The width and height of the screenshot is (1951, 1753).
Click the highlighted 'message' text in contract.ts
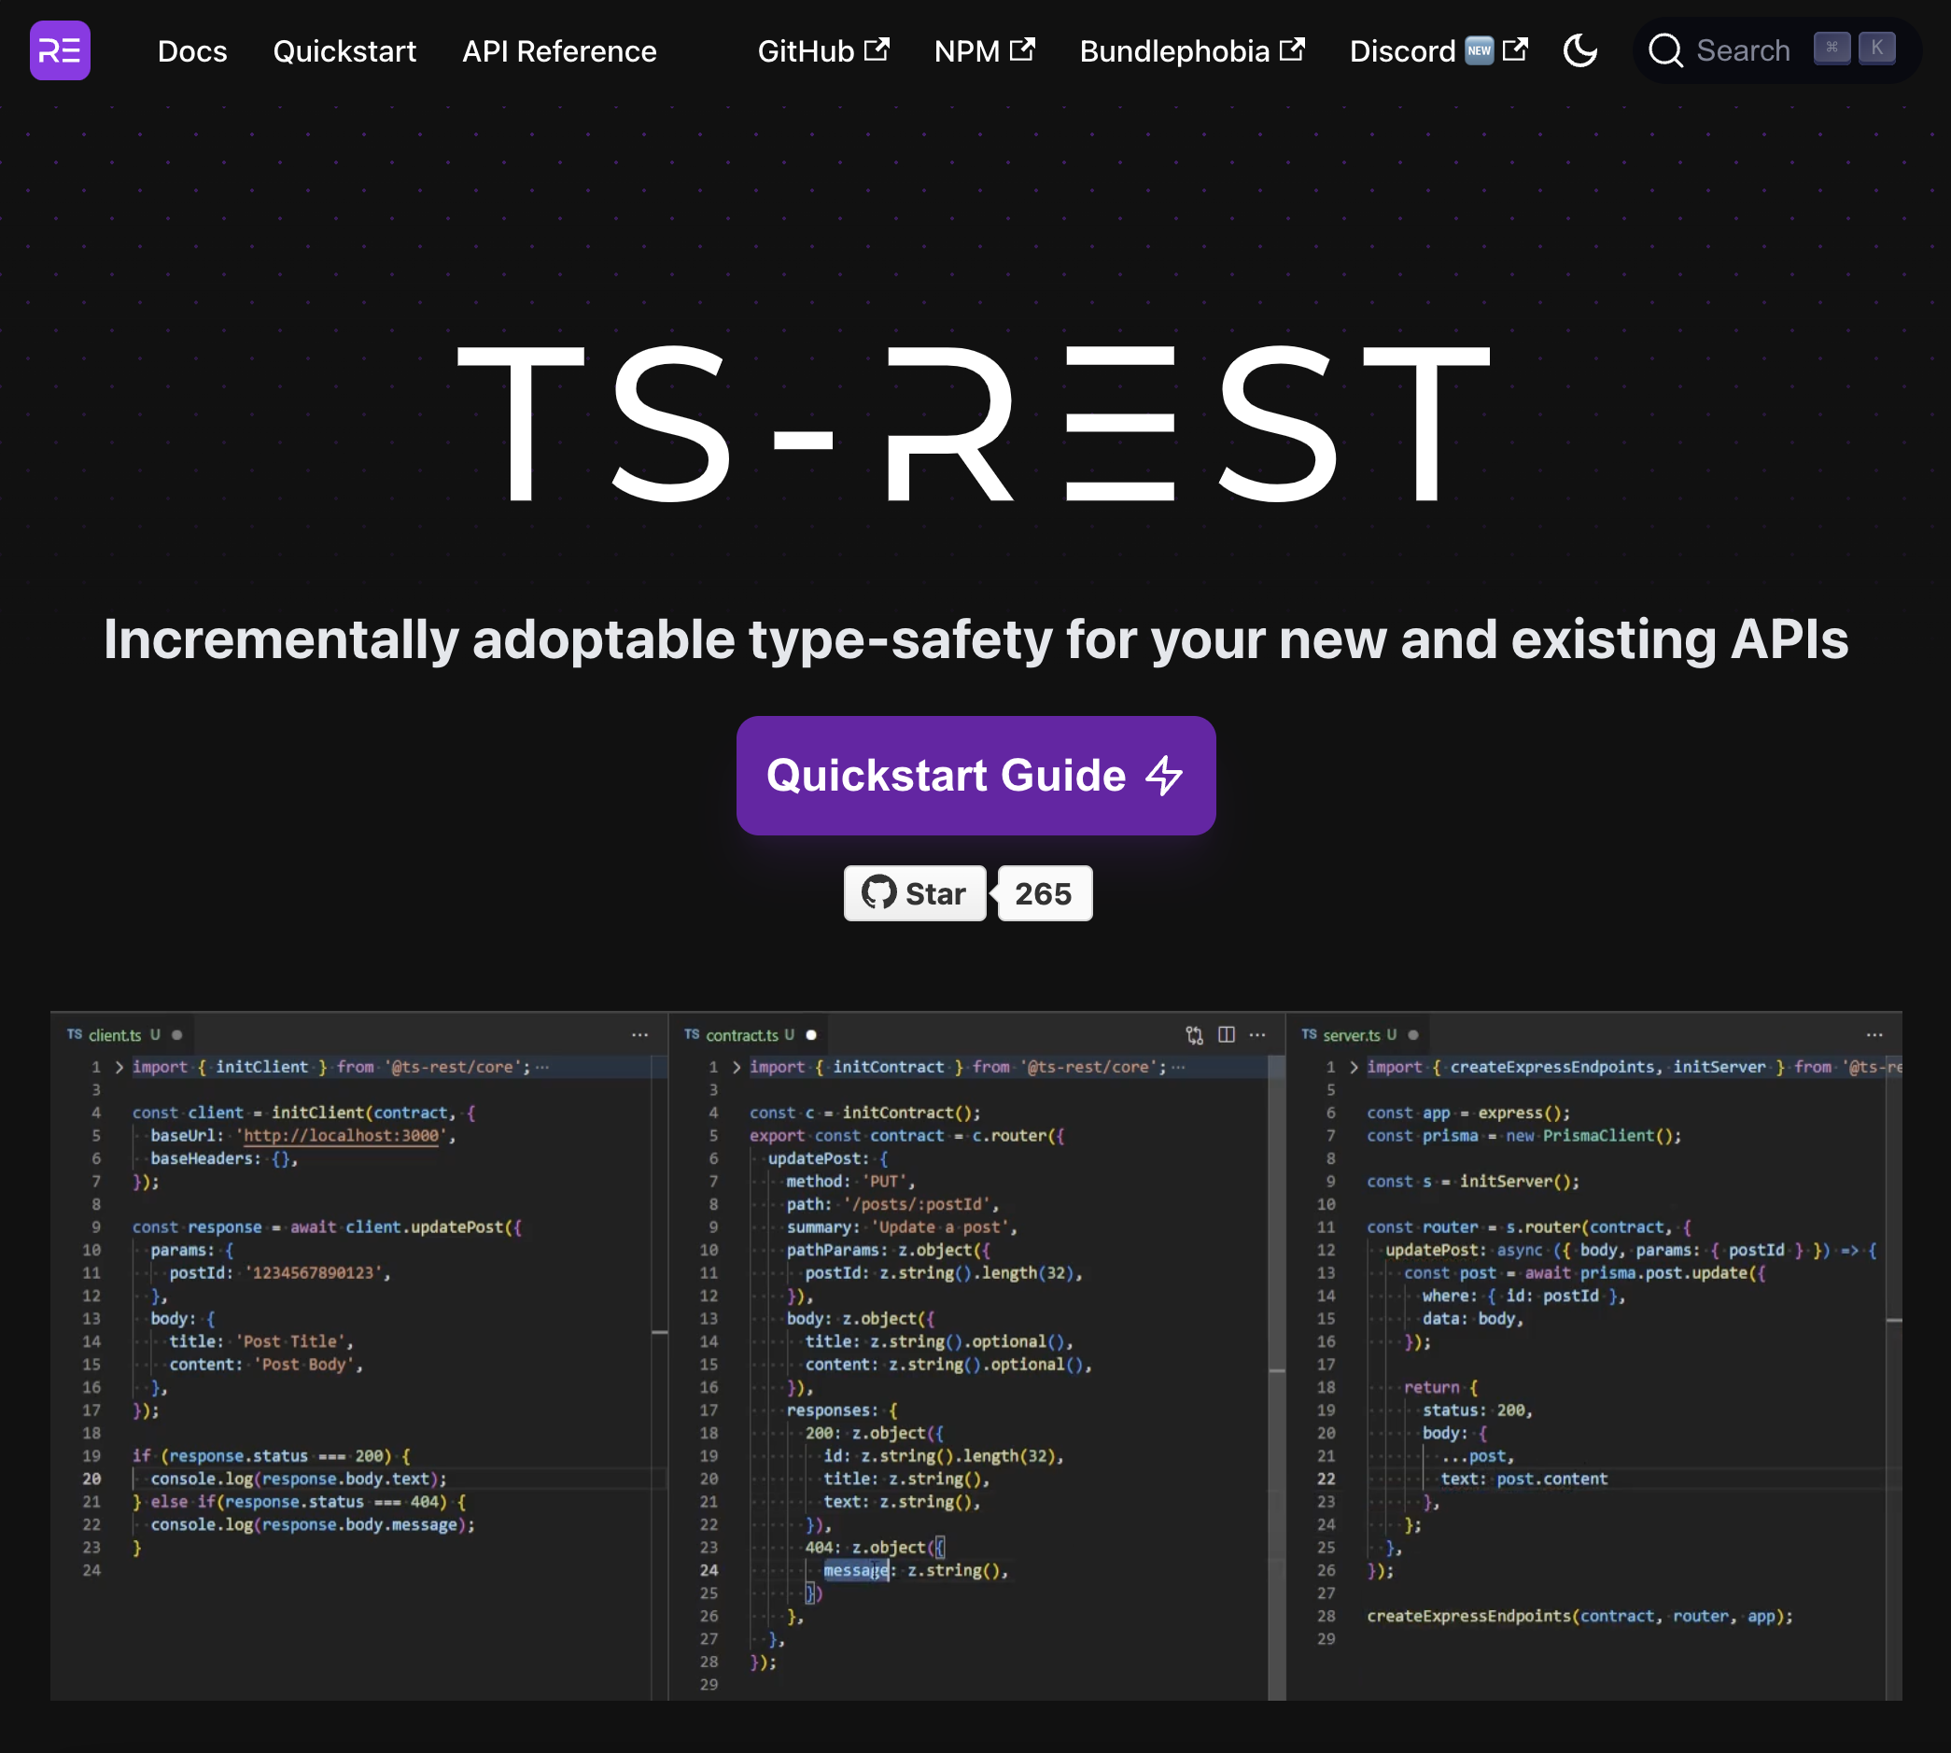(855, 1570)
